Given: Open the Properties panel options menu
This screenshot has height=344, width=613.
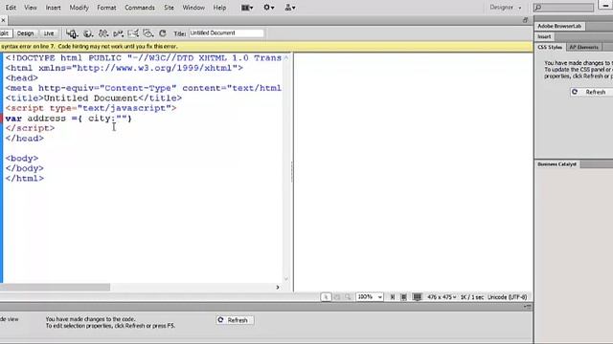Looking at the screenshot, I should (527, 308).
